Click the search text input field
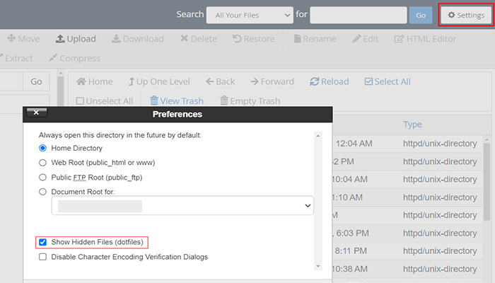The image size is (495, 283). tap(359, 15)
